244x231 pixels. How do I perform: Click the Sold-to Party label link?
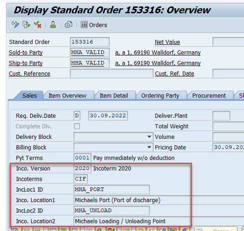pyautogui.click(x=26, y=53)
